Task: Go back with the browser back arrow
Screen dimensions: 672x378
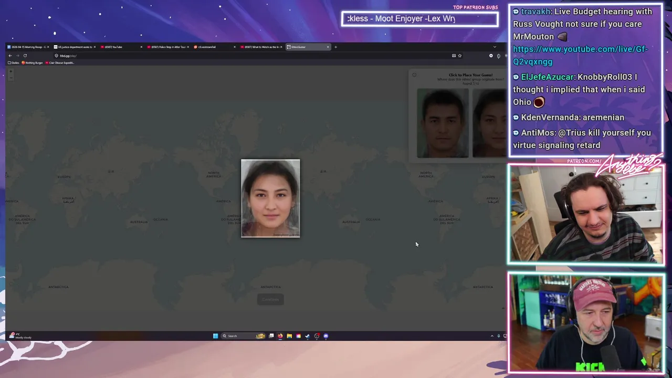Action: coord(10,56)
